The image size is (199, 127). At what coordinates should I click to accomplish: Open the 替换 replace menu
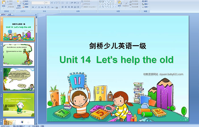click(x=146, y=4)
